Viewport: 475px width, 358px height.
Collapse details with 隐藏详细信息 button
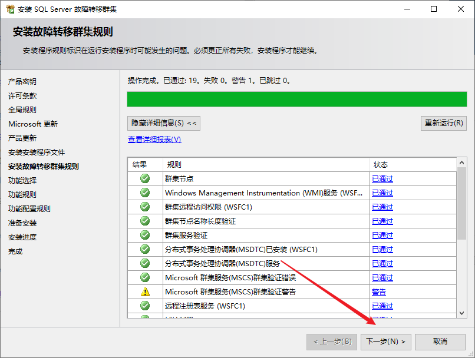(x=164, y=123)
